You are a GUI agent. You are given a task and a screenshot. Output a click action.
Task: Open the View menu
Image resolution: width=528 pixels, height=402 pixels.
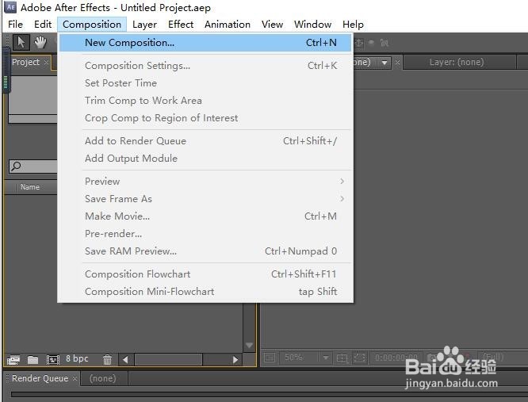272,25
